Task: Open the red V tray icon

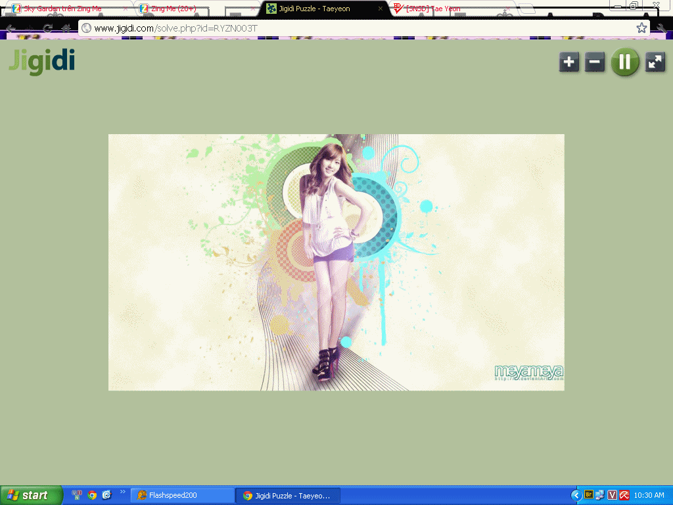Action: pos(612,495)
